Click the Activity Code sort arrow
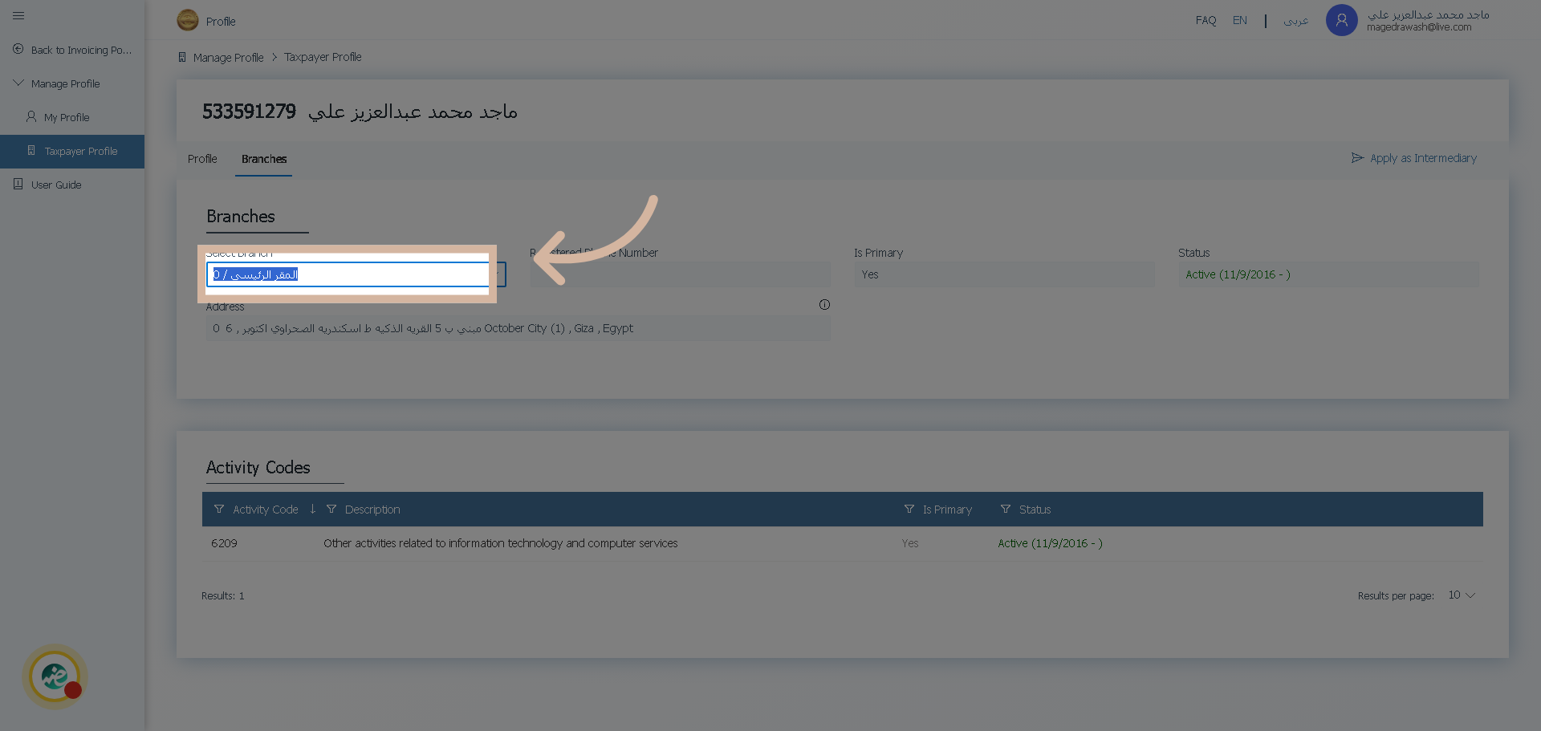The width and height of the screenshot is (1541, 731). 312,509
